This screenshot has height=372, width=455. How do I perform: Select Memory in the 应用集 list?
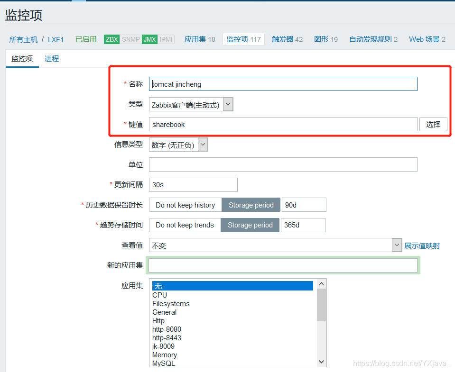[x=232, y=355]
